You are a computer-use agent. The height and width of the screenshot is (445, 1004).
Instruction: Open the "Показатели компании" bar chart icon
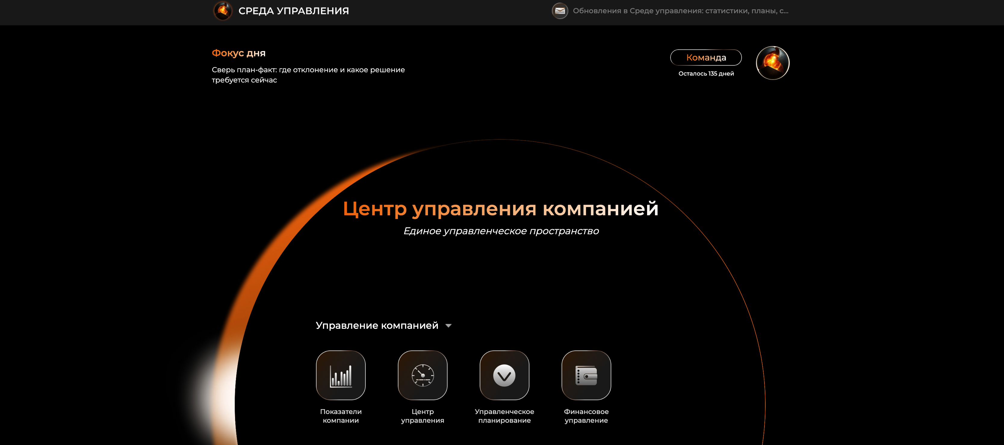pyautogui.click(x=341, y=375)
